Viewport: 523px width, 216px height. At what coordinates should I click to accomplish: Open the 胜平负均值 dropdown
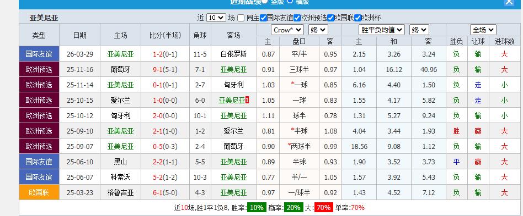382,30
